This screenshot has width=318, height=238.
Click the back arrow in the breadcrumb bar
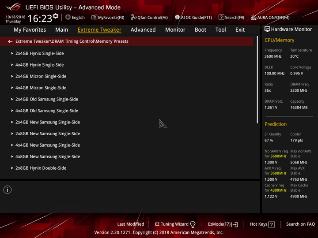click(10, 41)
